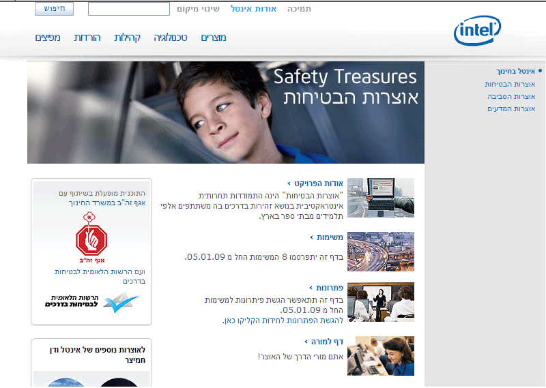Image resolution: width=546 pixels, height=388 pixels.
Task: Open the הורדות menu
Action: (87, 38)
